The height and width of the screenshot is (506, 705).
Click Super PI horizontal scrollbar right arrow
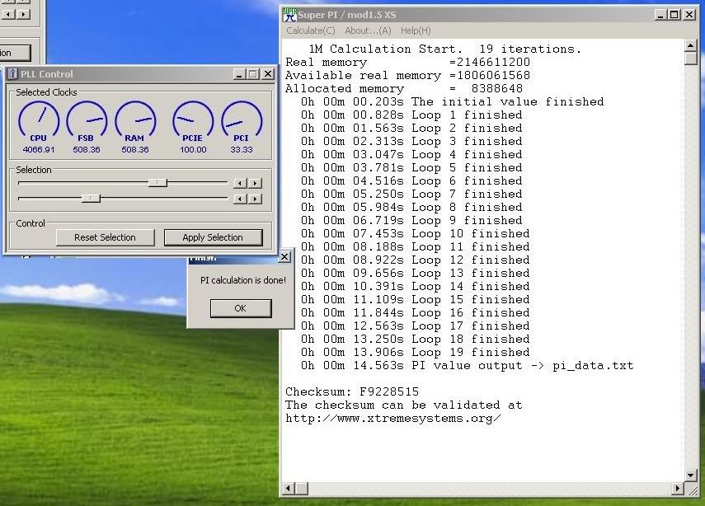click(x=677, y=490)
